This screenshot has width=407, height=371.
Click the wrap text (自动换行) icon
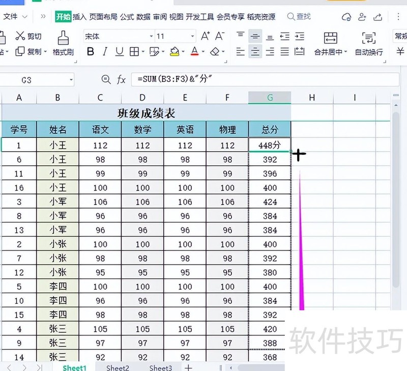pyautogui.click(x=368, y=38)
